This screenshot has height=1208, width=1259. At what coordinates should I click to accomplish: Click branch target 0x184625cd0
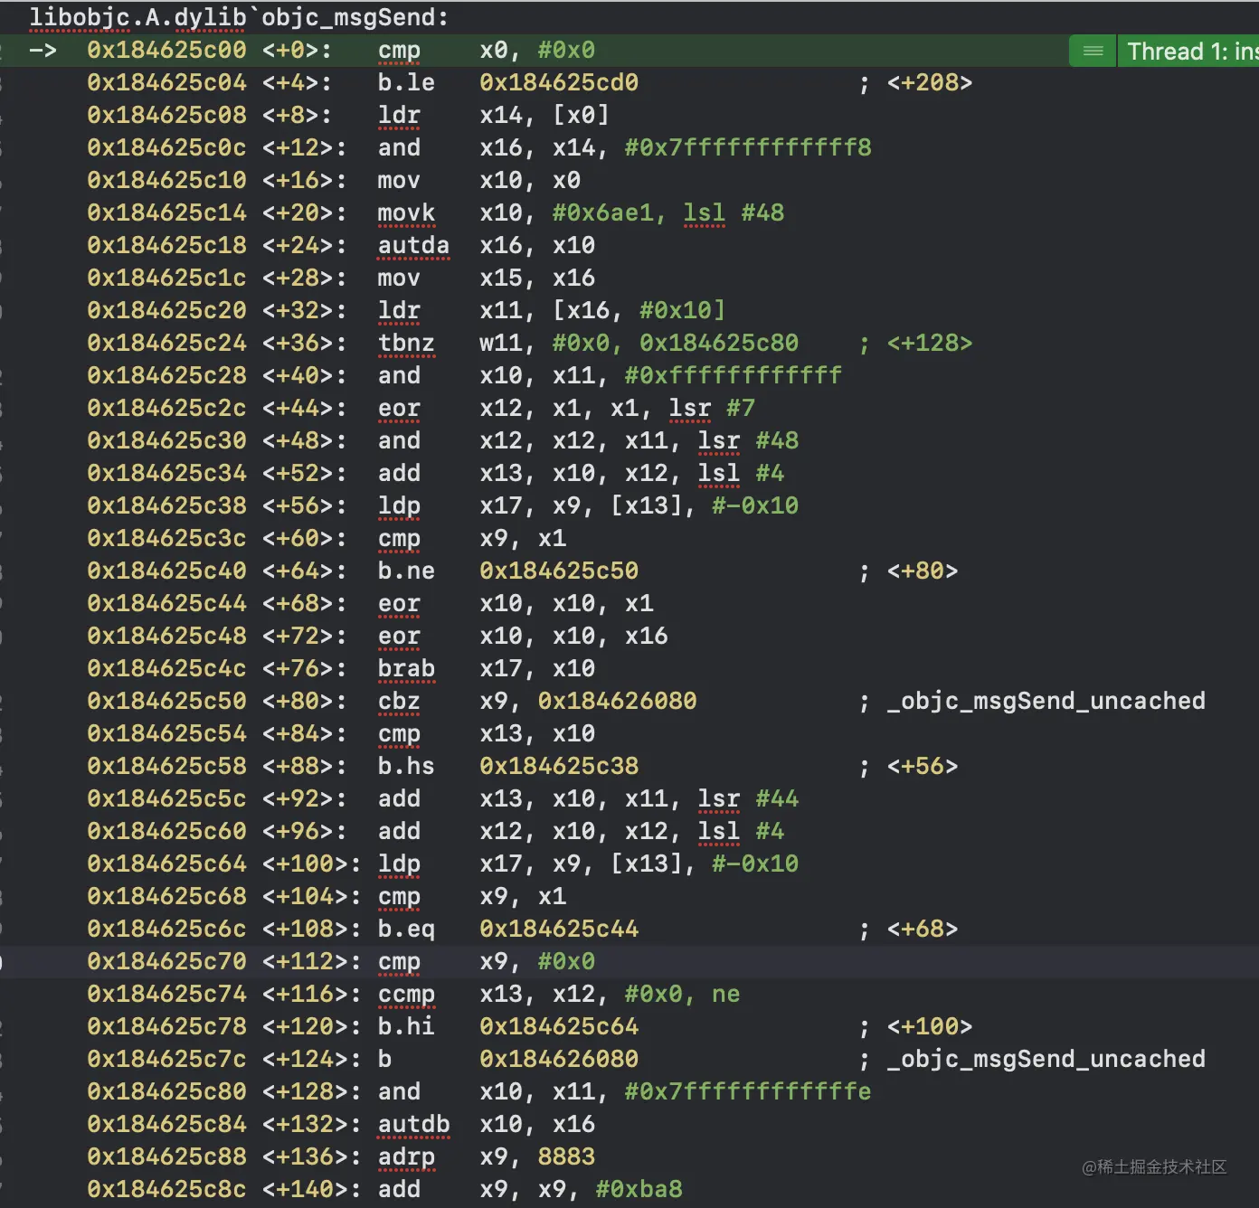(x=559, y=83)
